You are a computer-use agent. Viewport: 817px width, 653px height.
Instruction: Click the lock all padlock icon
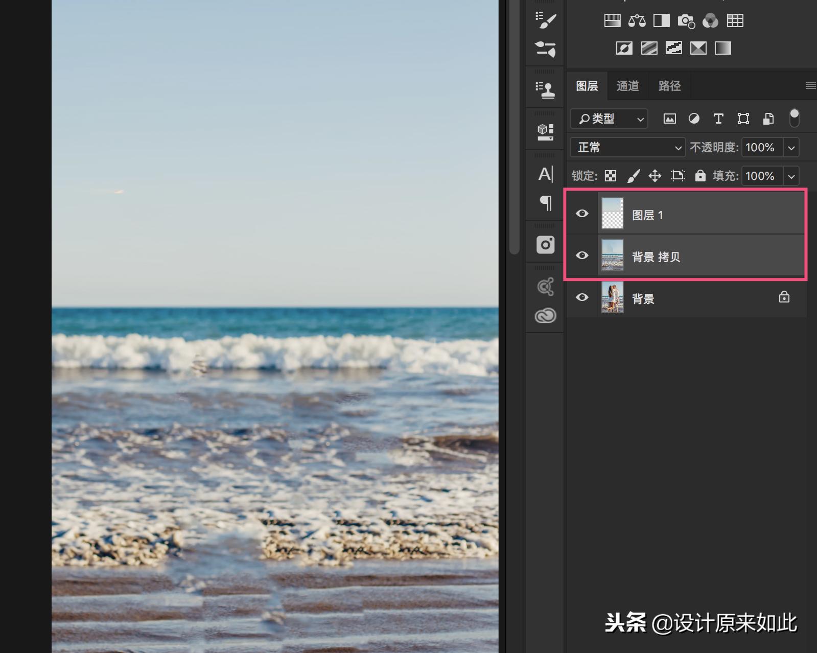tap(700, 176)
